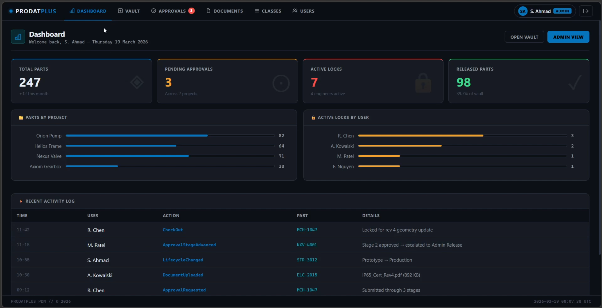Click the Orion Pump progress bar
Viewport: 602px width, 308px height.
170,136
